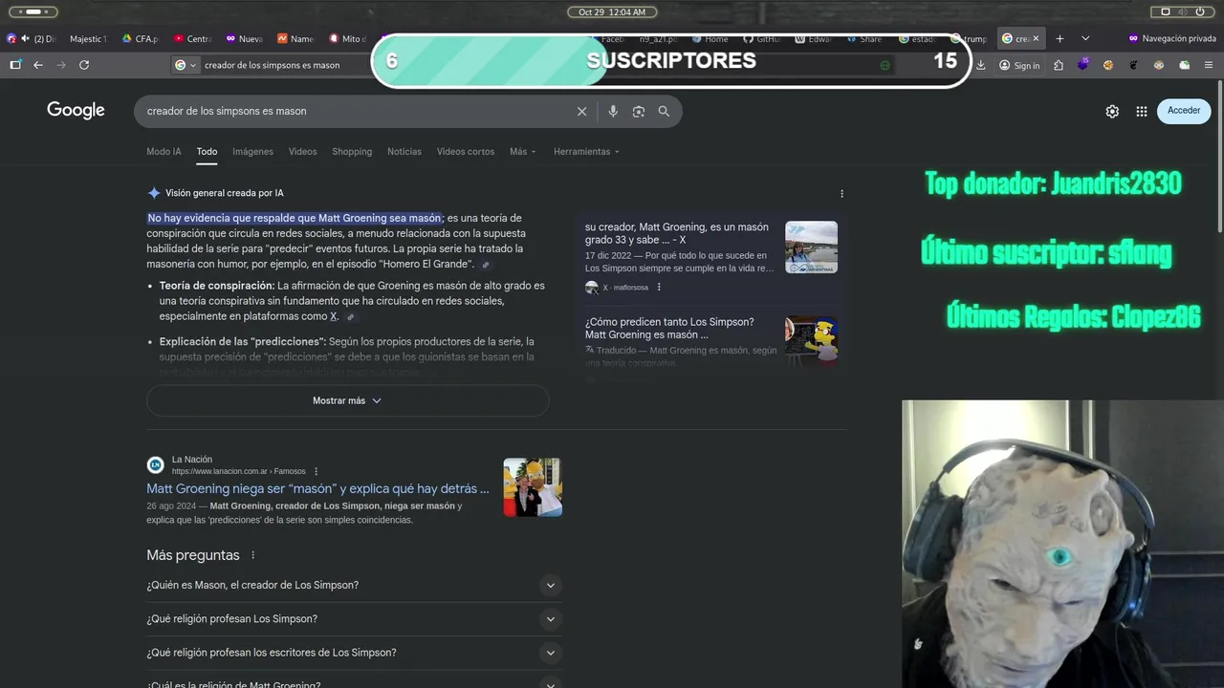1224x688 pixels.
Task: Switch to Modo IA search tab
Action: coord(164,152)
